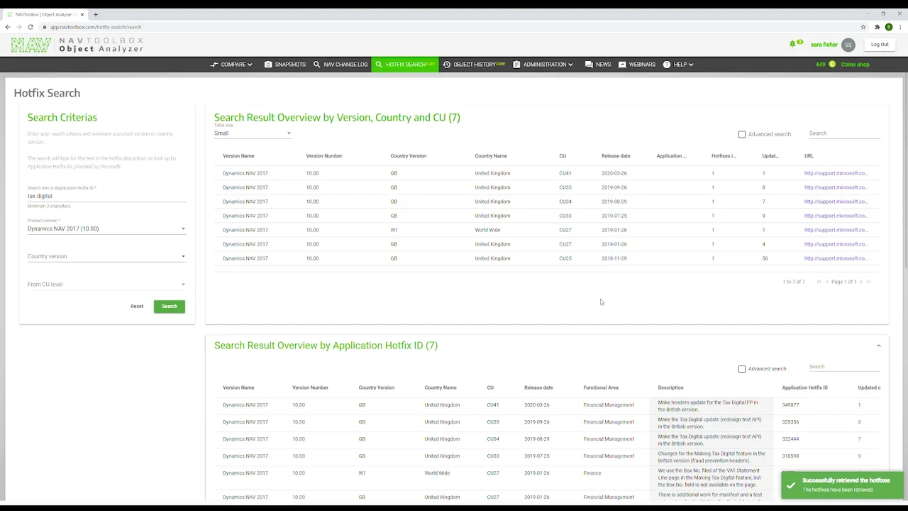
Task: Click the CU34 cell in version overview
Action: pyautogui.click(x=565, y=202)
